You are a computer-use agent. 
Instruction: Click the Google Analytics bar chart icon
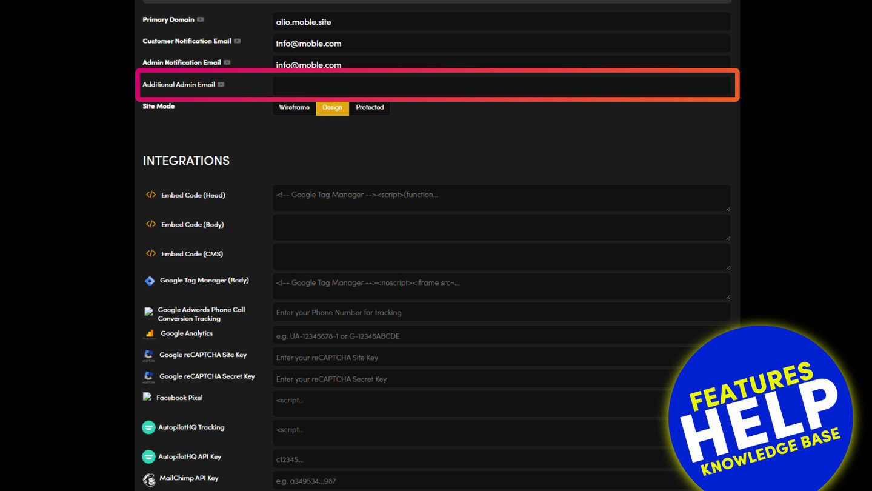click(150, 334)
